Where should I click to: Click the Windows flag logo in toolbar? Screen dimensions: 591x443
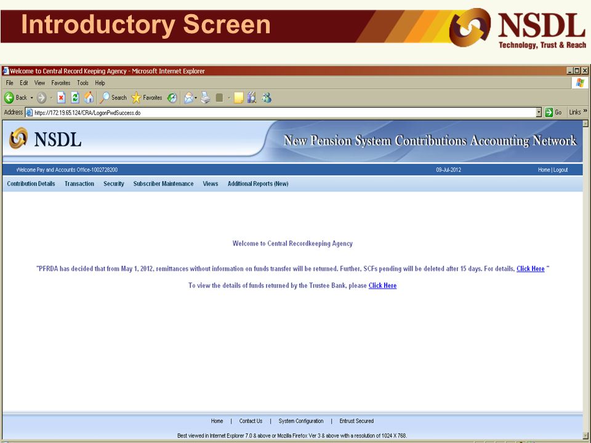click(580, 83)
